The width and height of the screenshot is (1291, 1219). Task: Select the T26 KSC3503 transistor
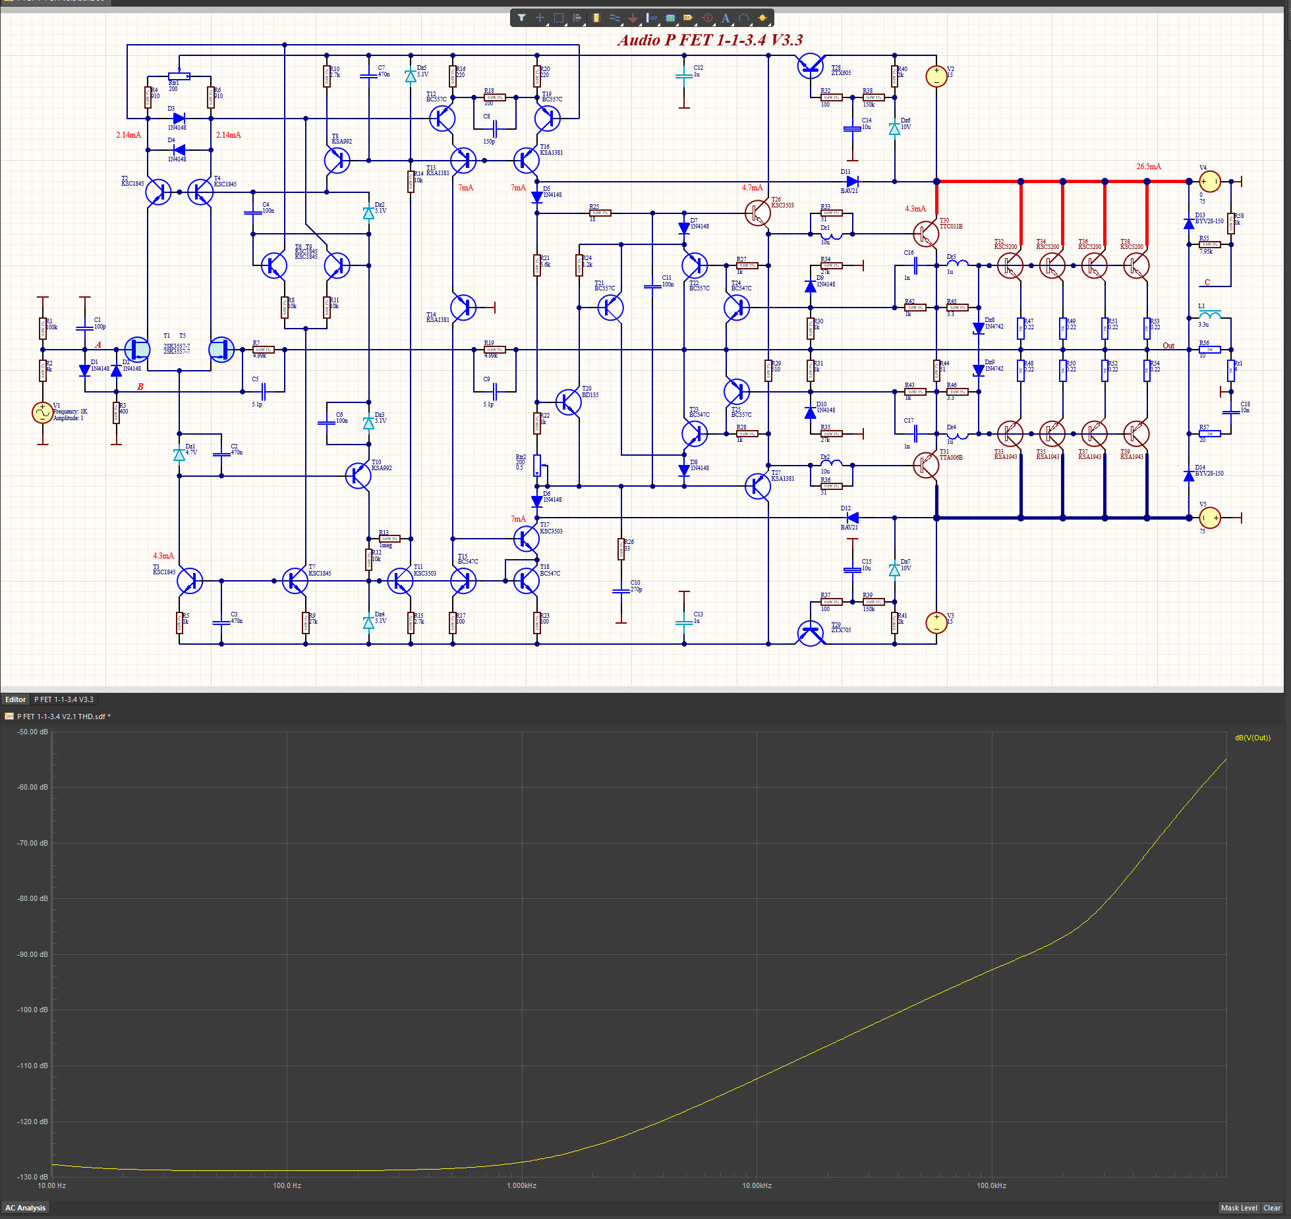tap(758, 213)
